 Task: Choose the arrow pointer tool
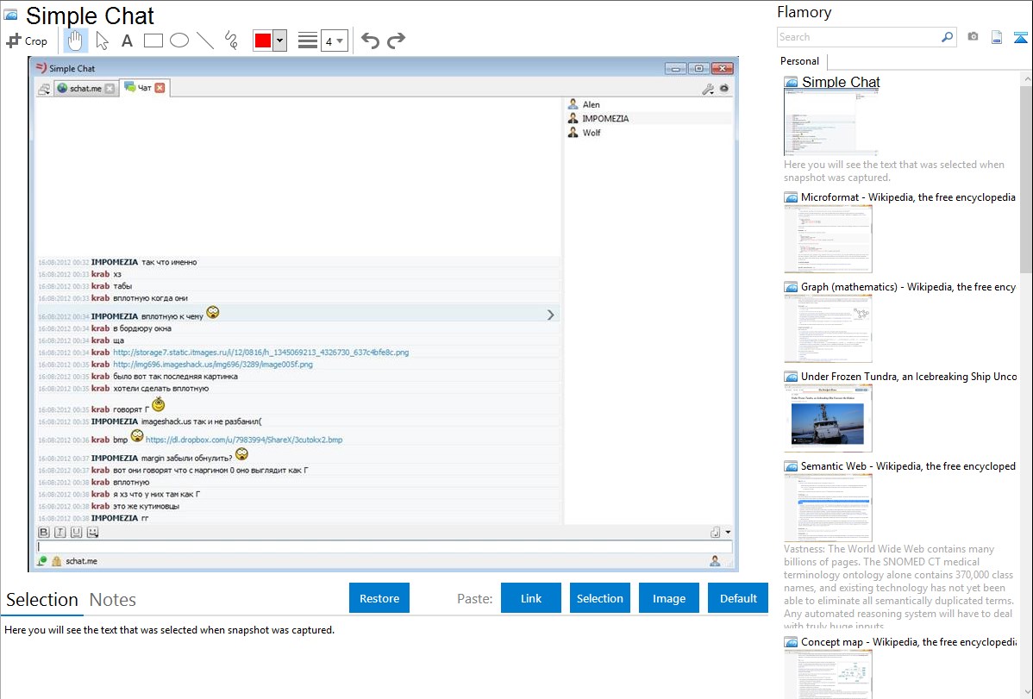coord(102,41)
